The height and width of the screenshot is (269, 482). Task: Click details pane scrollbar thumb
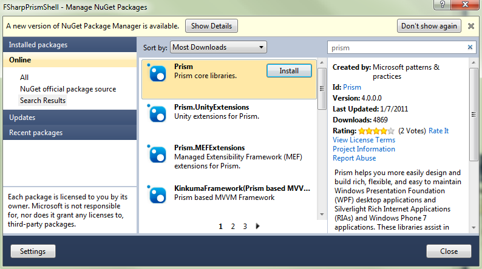click(x=474, y=115)
